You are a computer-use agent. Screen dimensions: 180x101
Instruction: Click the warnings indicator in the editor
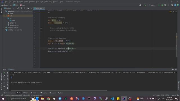point(170,12)
